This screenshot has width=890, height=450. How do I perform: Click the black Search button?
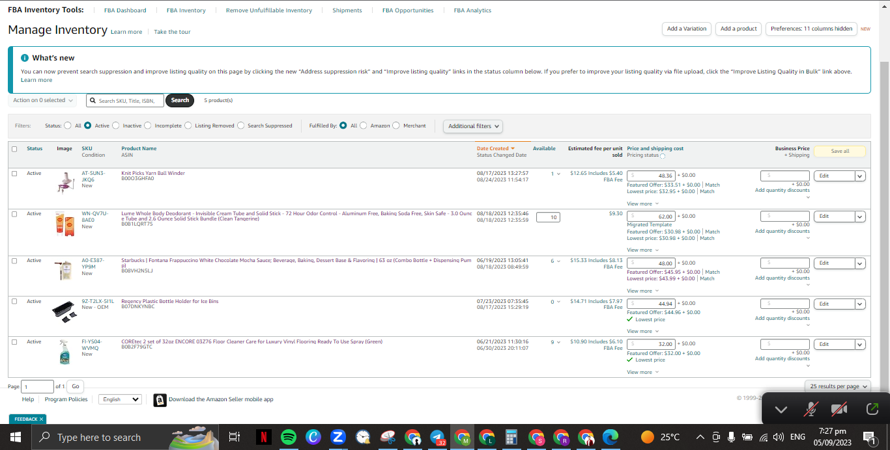coord(180,100)
